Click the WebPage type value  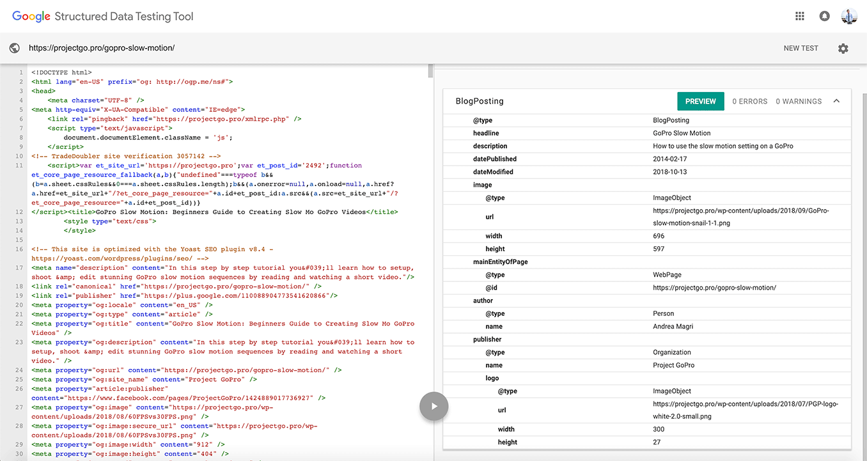pos(667,275)
